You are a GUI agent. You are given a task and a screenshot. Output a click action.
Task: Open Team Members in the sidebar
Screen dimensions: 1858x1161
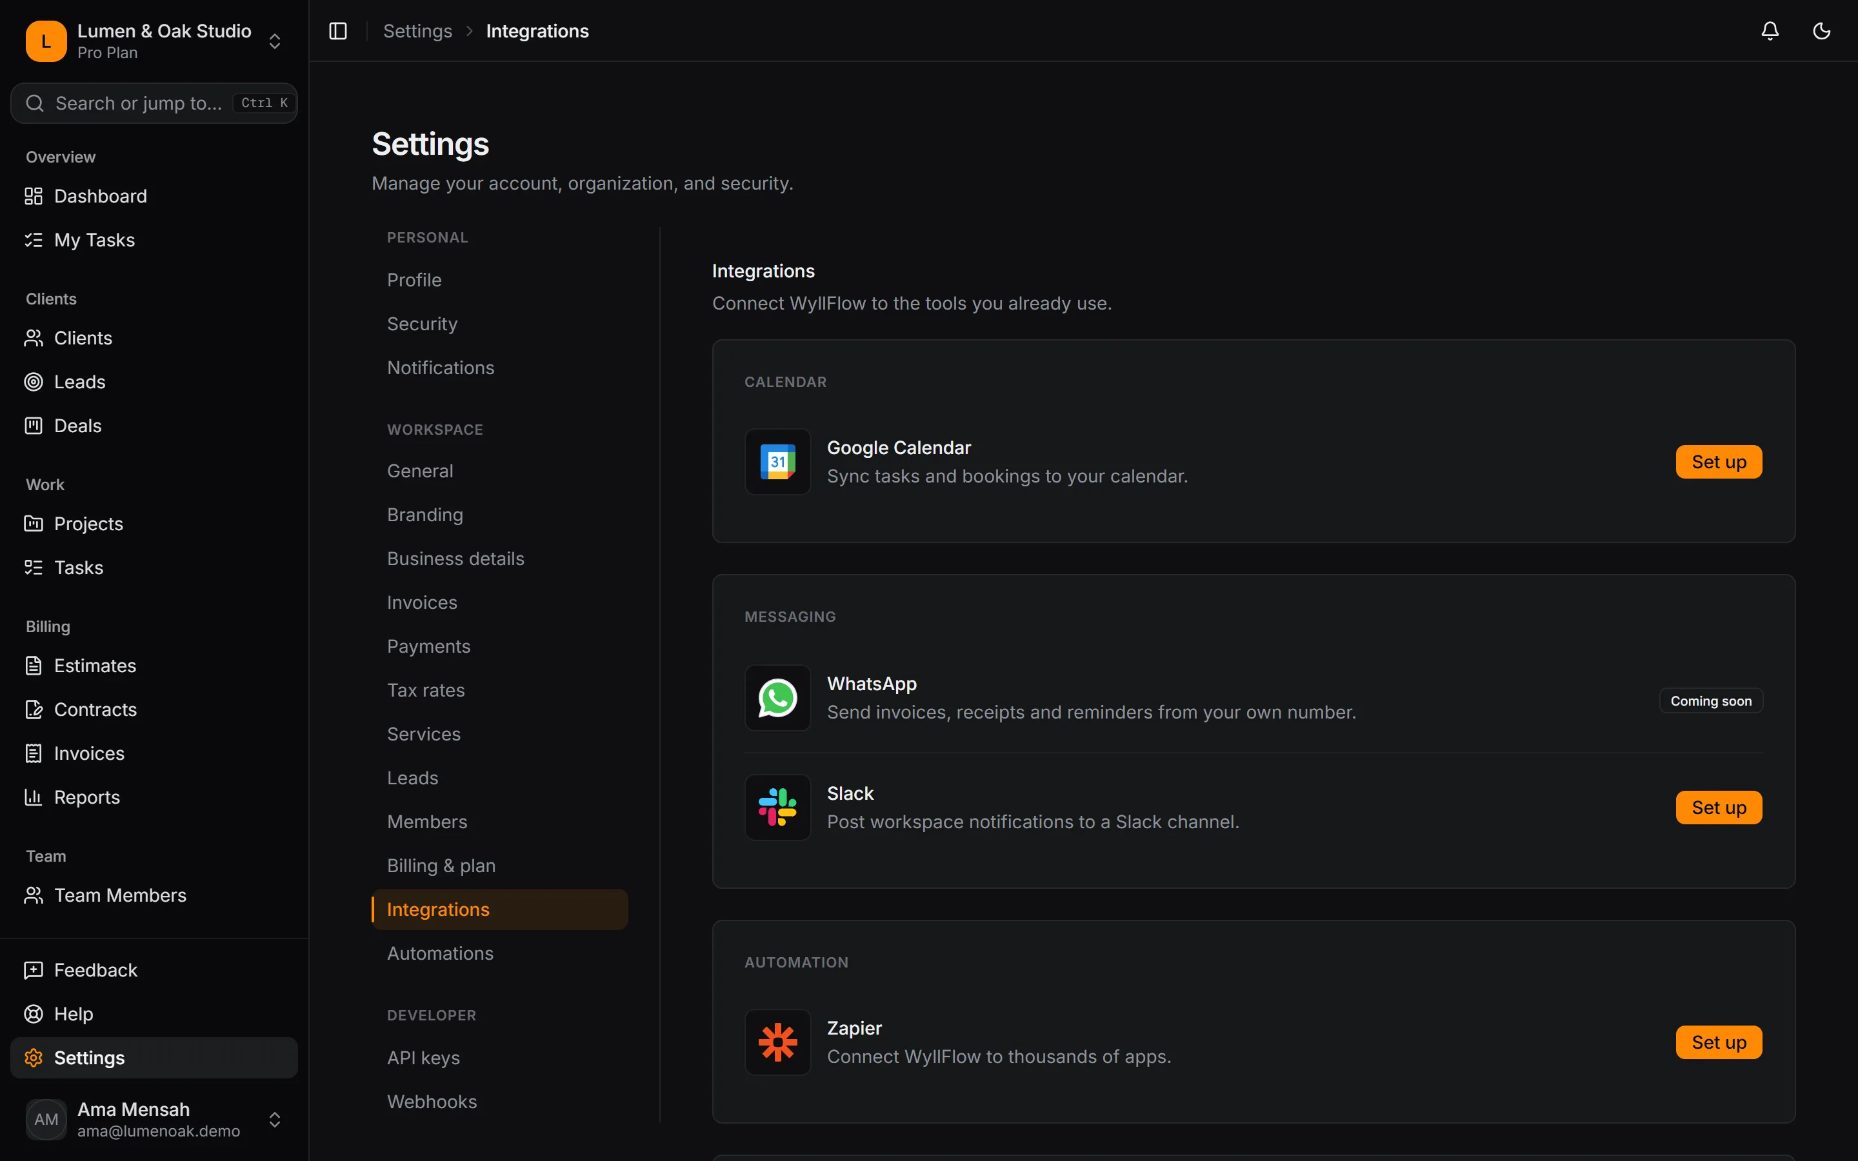pyautogui.click(x=154, y=895)
